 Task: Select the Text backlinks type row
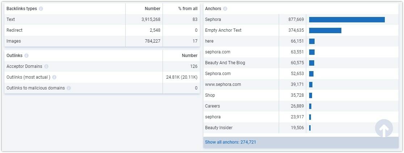tap(102, 19)
